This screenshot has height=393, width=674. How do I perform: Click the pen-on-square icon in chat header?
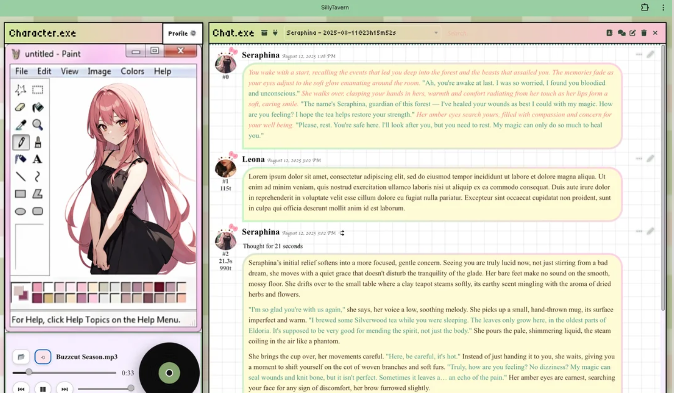633,33
